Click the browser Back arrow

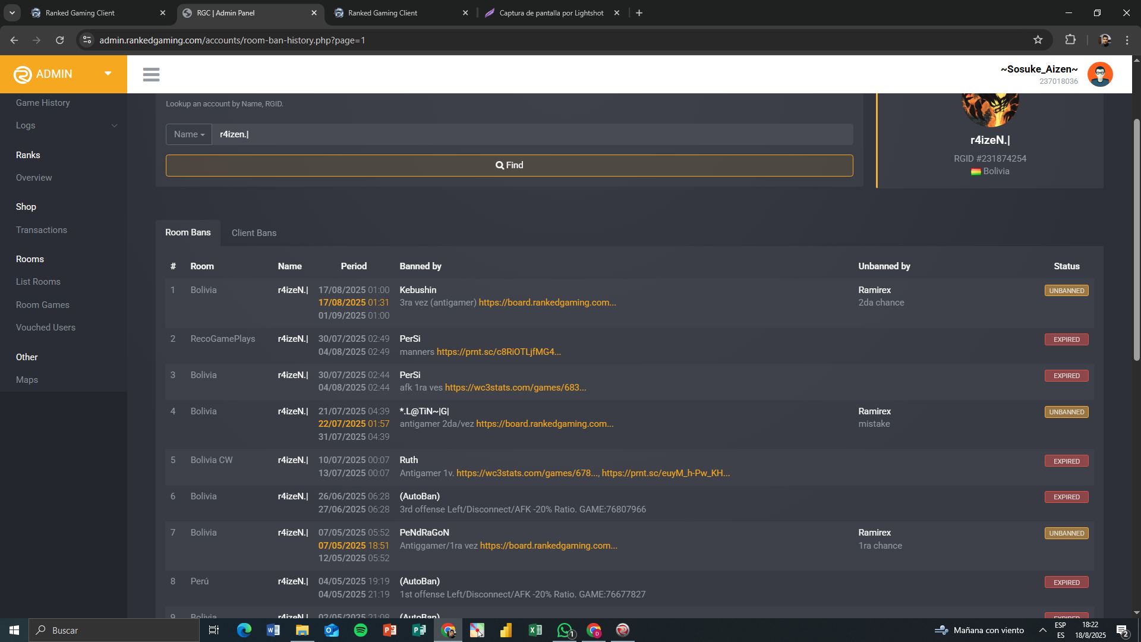coord(14,40)
